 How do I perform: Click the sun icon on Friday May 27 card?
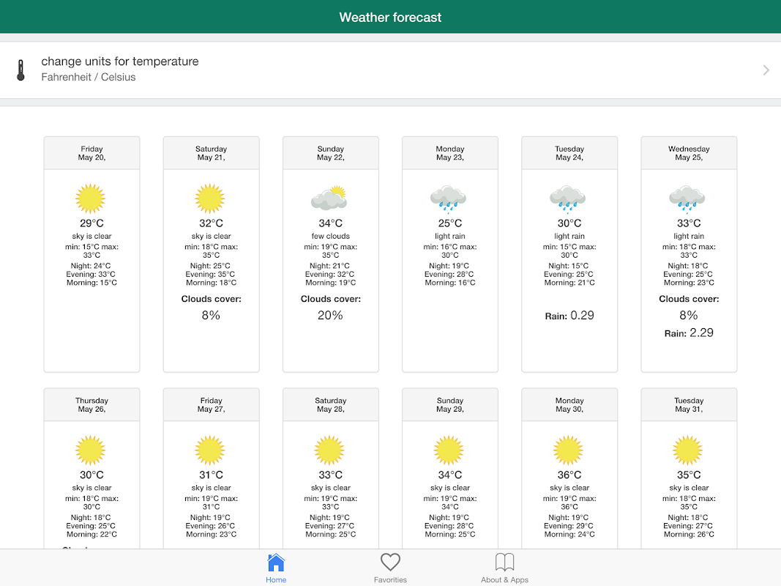210,450
